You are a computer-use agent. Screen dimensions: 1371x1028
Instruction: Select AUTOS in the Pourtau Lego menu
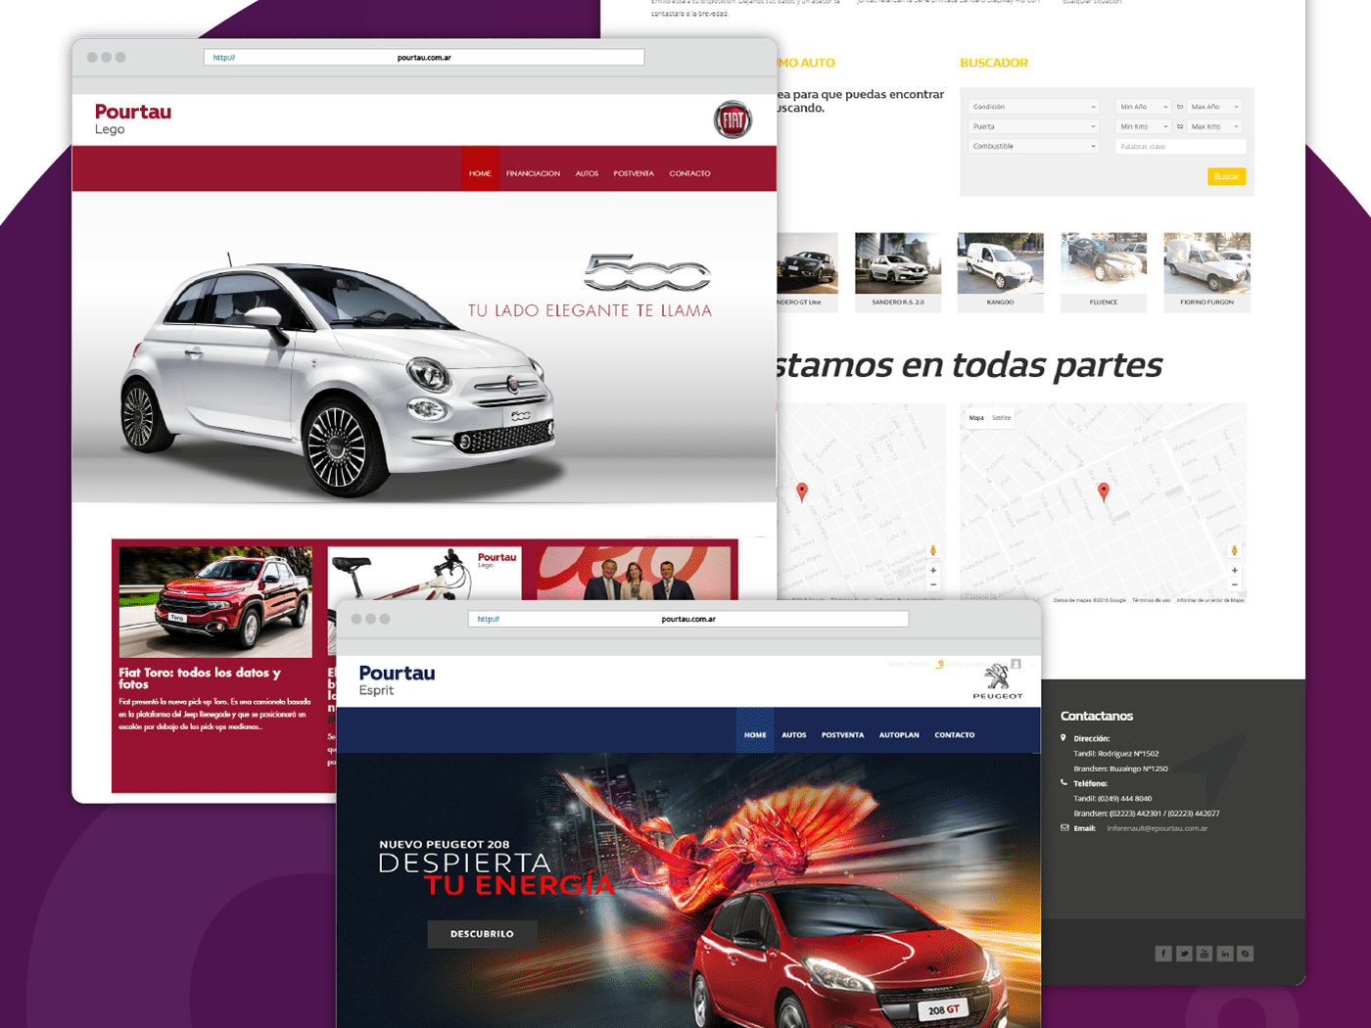click(x=587, y=173)
